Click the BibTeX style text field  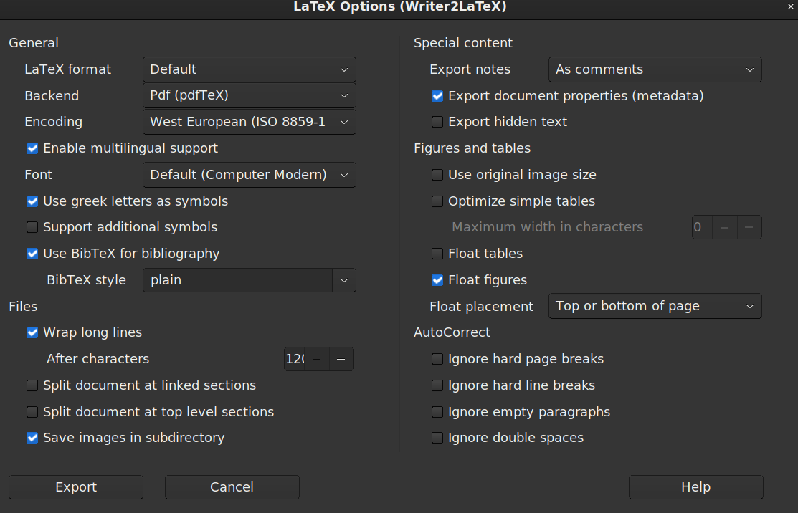237,280
